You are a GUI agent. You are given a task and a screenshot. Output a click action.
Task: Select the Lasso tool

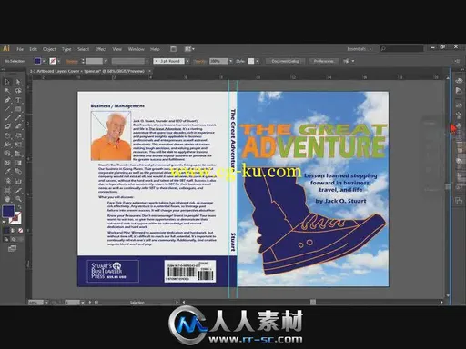(18, 91)
